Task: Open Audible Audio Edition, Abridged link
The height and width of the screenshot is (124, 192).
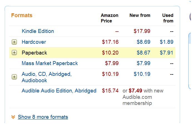Action: pos(59,91)
